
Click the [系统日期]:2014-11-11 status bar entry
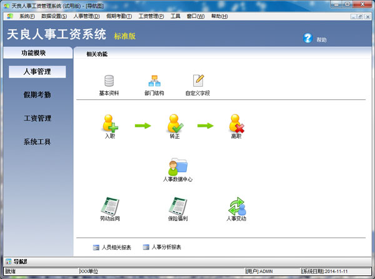pos(324,272)
